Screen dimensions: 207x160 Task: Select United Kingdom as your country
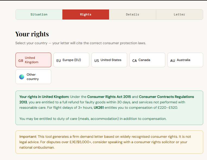(x=33, y=60)
